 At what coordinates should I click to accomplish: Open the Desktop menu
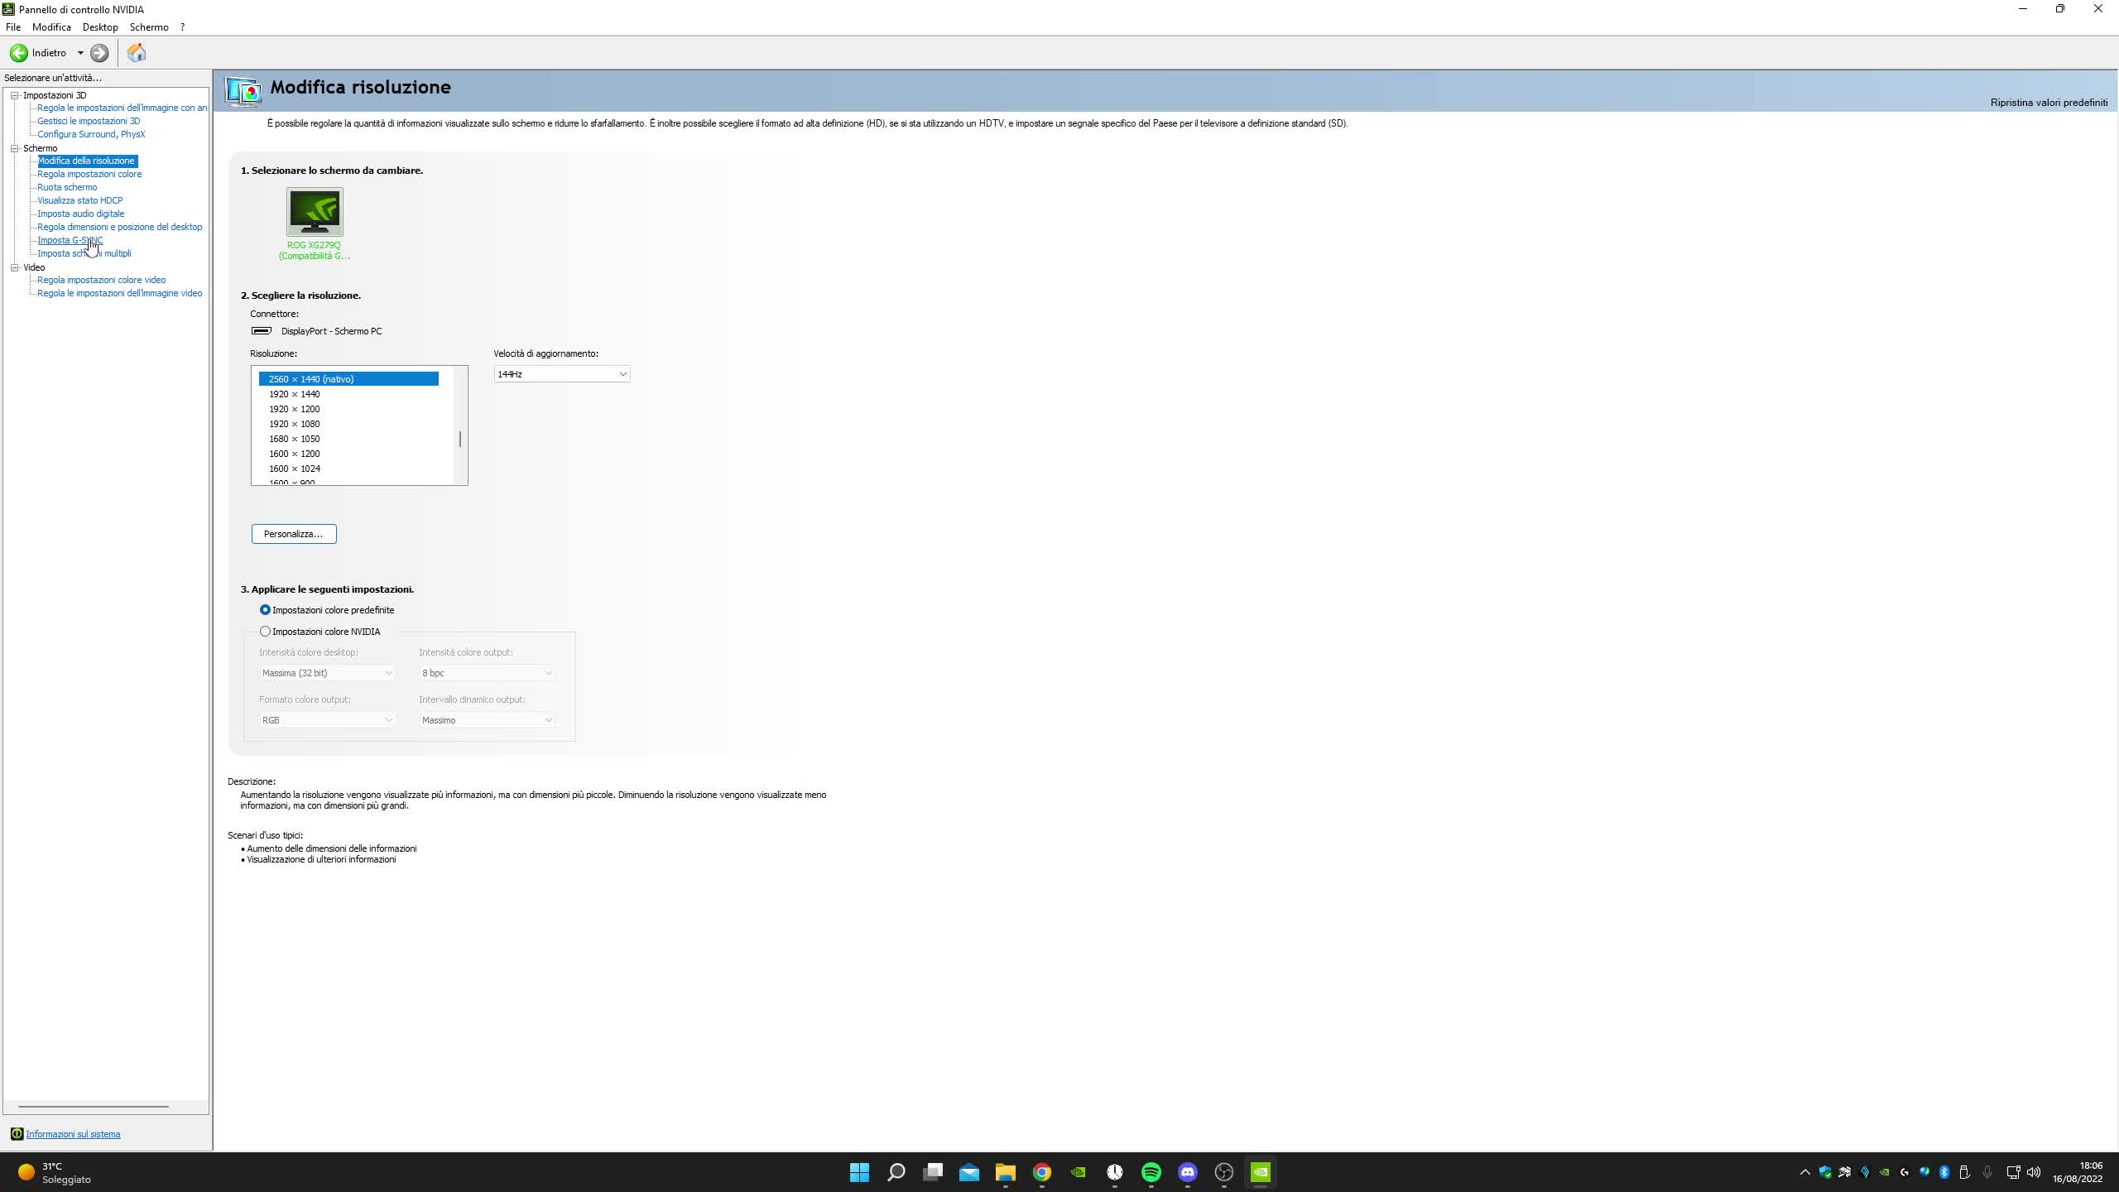click(99, 26)
